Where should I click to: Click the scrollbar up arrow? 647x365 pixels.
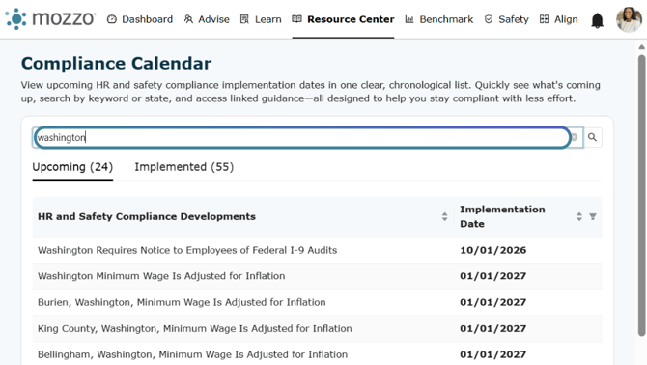point(641,47)
